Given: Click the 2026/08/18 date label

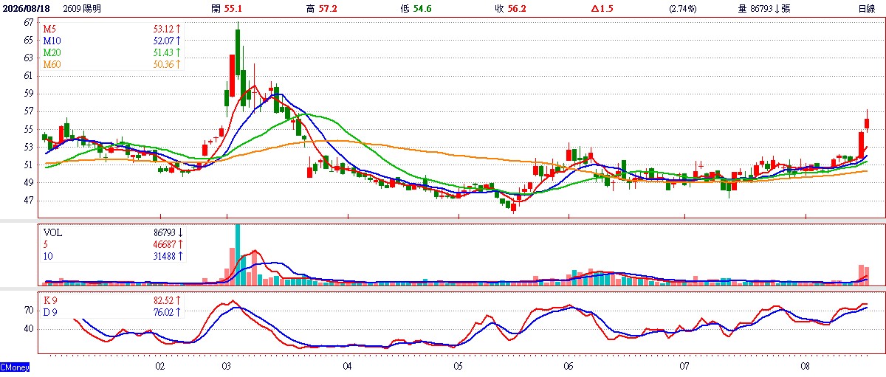Looking at the screenshot, I should click(26, 9).
